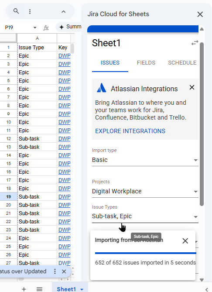Select the Issue Type header cell
This screenshot has height=292, width=212.
[x=37, y=48]
